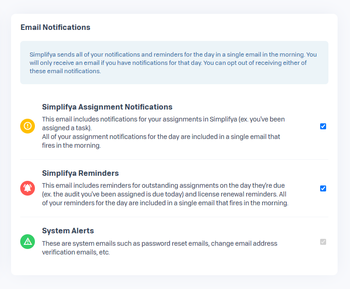Uncheck the Simplifya Assignment Notifications checkbox
350x289 pixels.
pyautogui.click(x=323, y=126)
